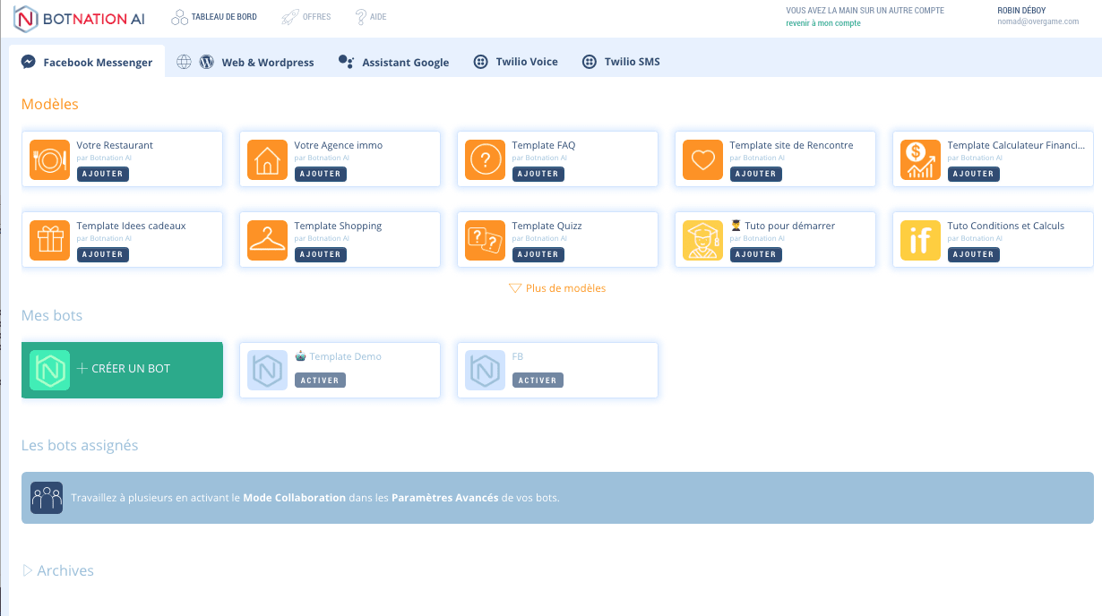Click the Template Quizz cards icon
1102x616 pixels.
coord(485,240)
